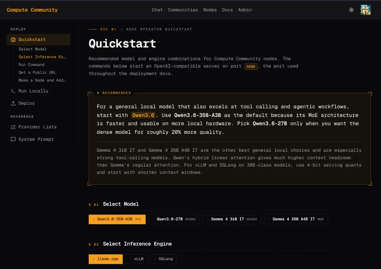
Task: Go to Communities in top navigation
Action: [183, 10]
